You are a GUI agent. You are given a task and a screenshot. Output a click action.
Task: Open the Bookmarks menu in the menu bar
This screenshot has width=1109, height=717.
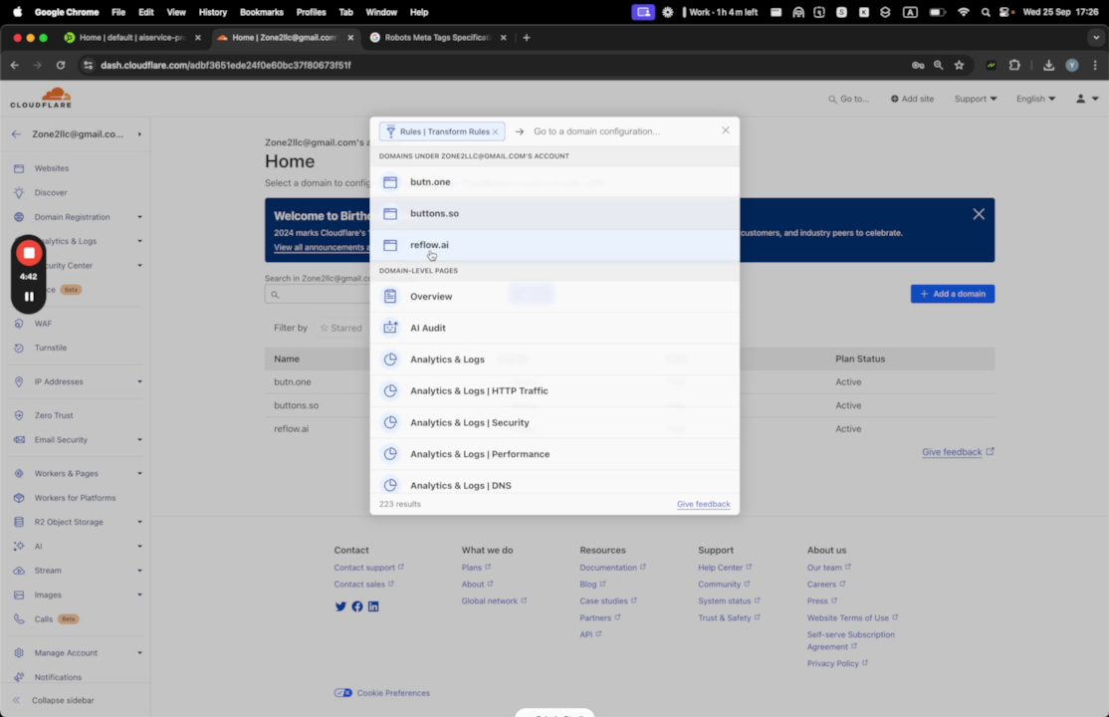tap(261, 12)
